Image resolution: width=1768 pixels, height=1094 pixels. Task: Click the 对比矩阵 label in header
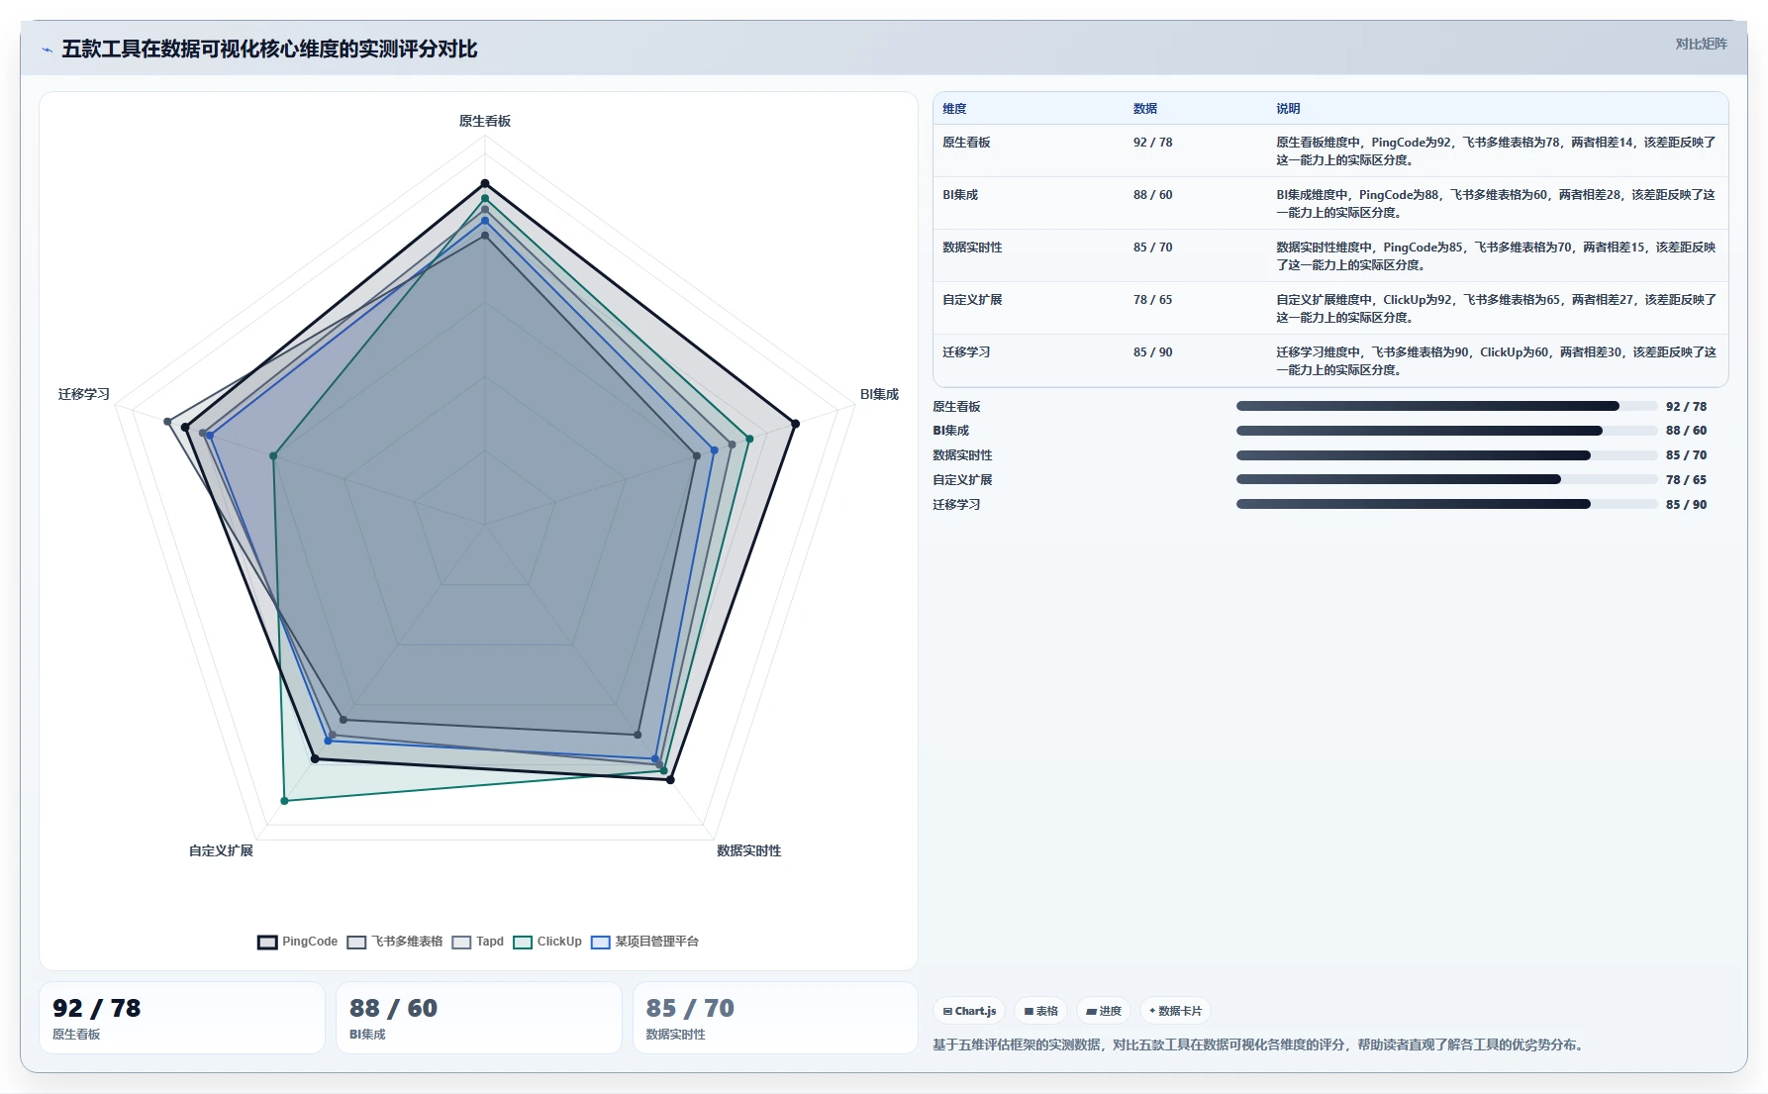[x=1701, y=45]
